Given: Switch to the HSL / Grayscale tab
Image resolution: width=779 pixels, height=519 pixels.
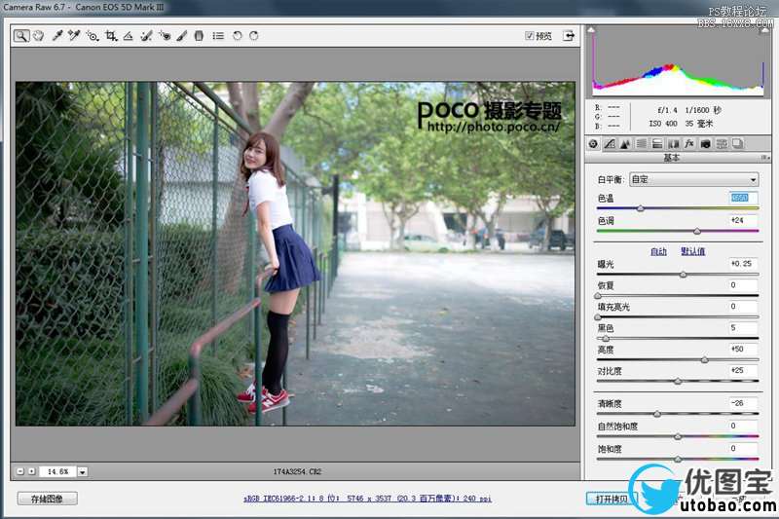Looking at the screenshot, I should click(x=642, y=144).
